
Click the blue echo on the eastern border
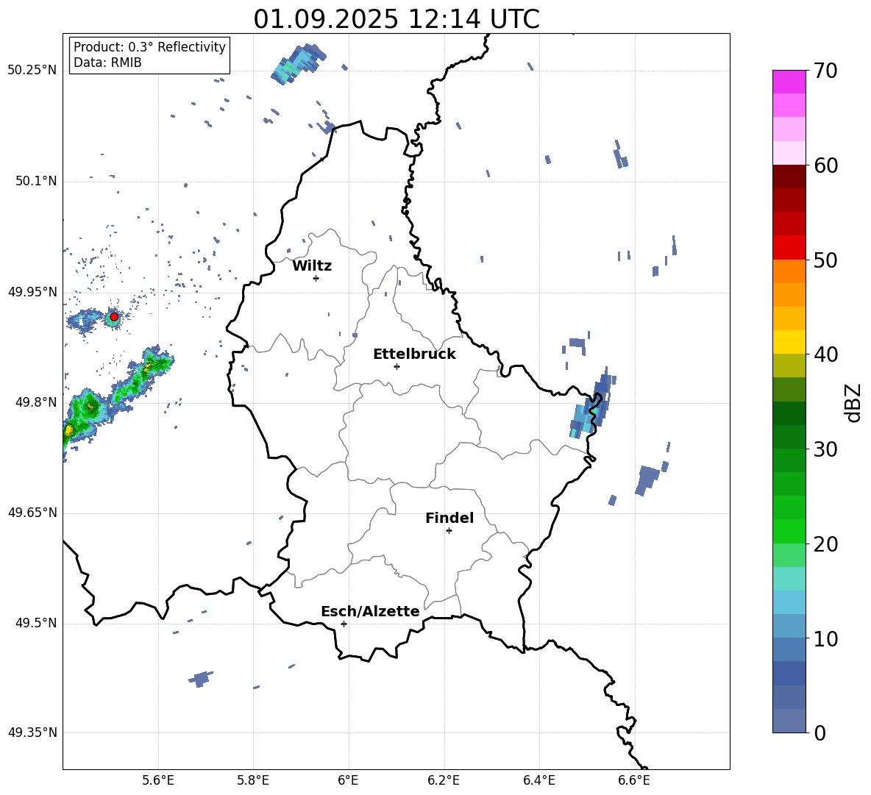tap(592, 404)
